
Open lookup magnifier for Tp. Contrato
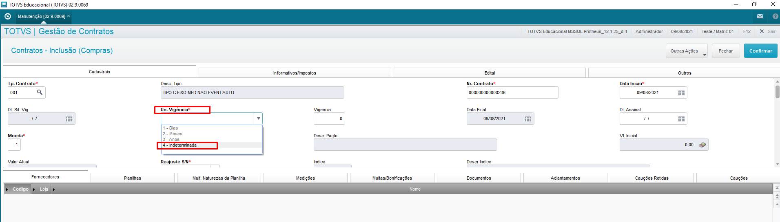click(x=40, y=92)
